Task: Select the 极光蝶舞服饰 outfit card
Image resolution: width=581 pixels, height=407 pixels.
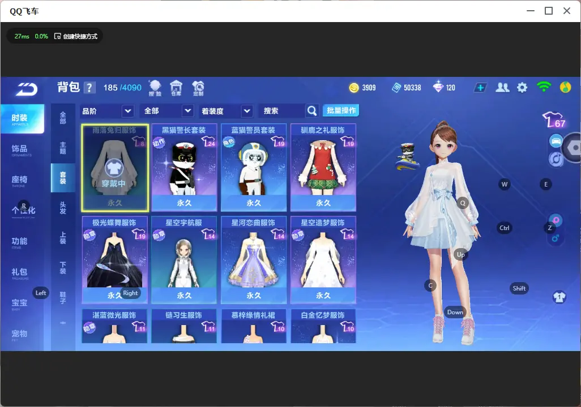Action: (x=115, y=260)
